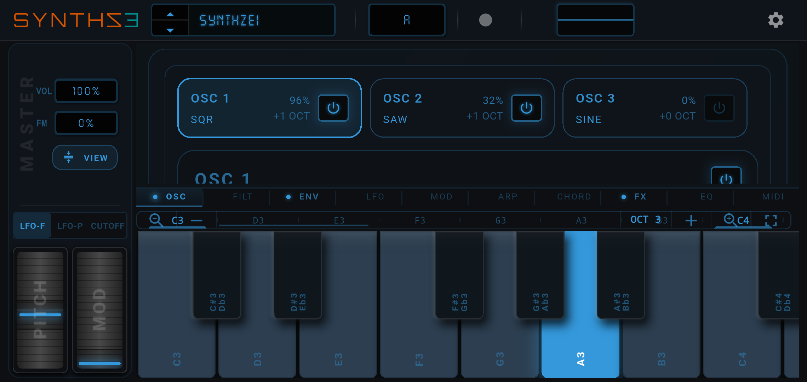The height and width of the screenshot is (382, 807).
Task: Increase the octave with the plus icon
Action: tap(691, 220)
